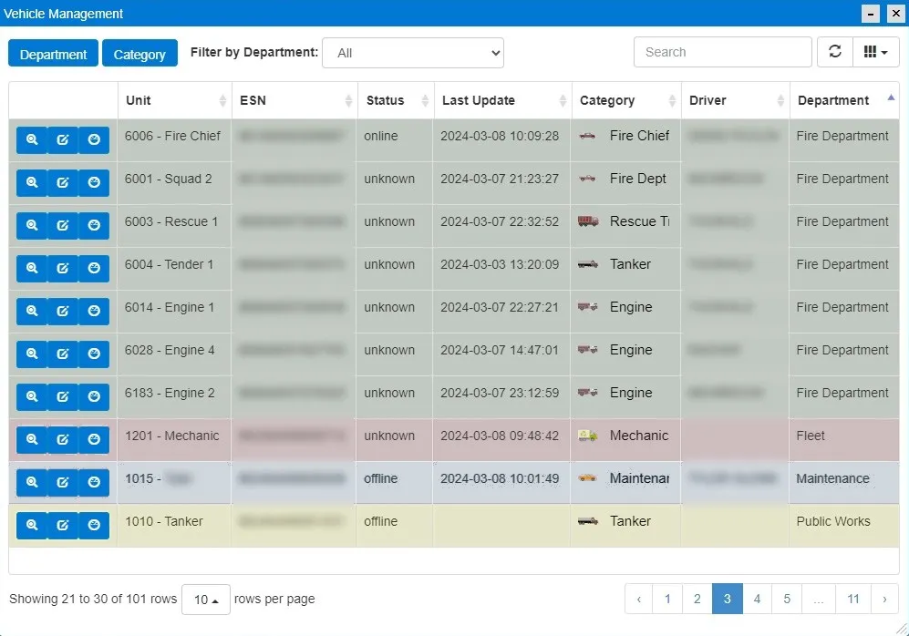Go to page 5
Viewport: 909px width, 636px height.
(787, 599)
